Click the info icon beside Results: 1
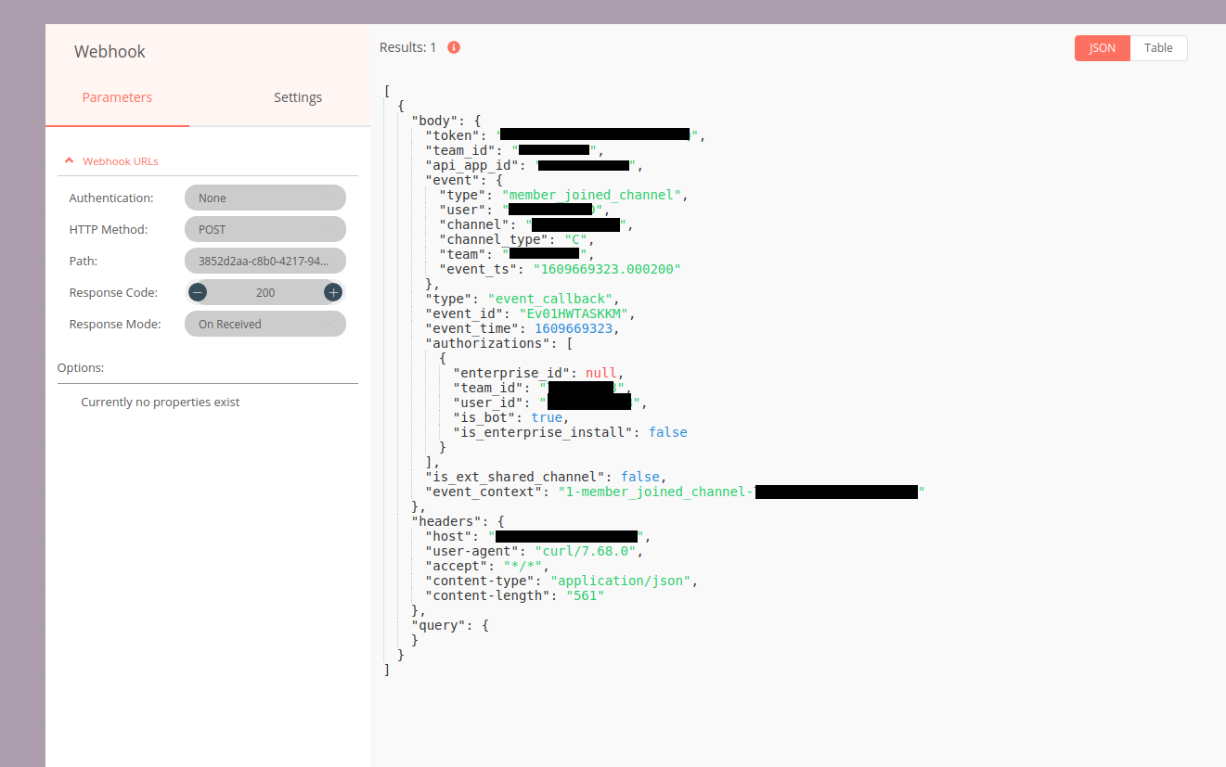The image size is (1226, 767). tap(454, 47)
